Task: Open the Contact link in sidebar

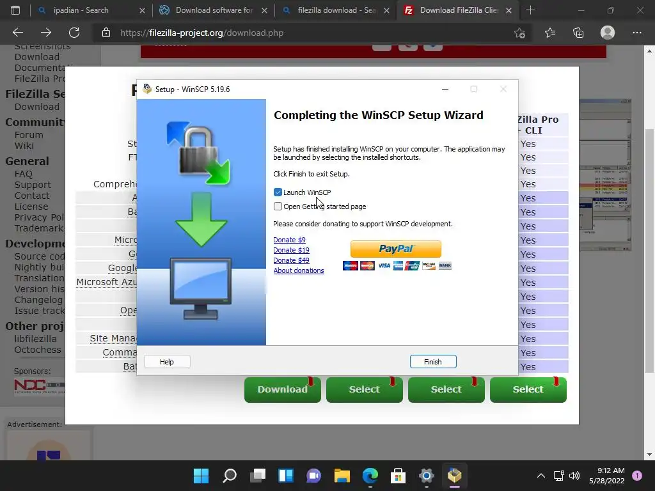Action: pyautogui.click(x=32, y=196)
